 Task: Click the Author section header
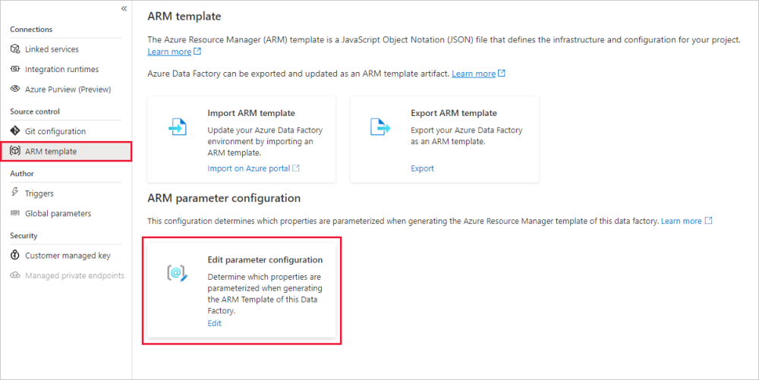pos(22,173)
